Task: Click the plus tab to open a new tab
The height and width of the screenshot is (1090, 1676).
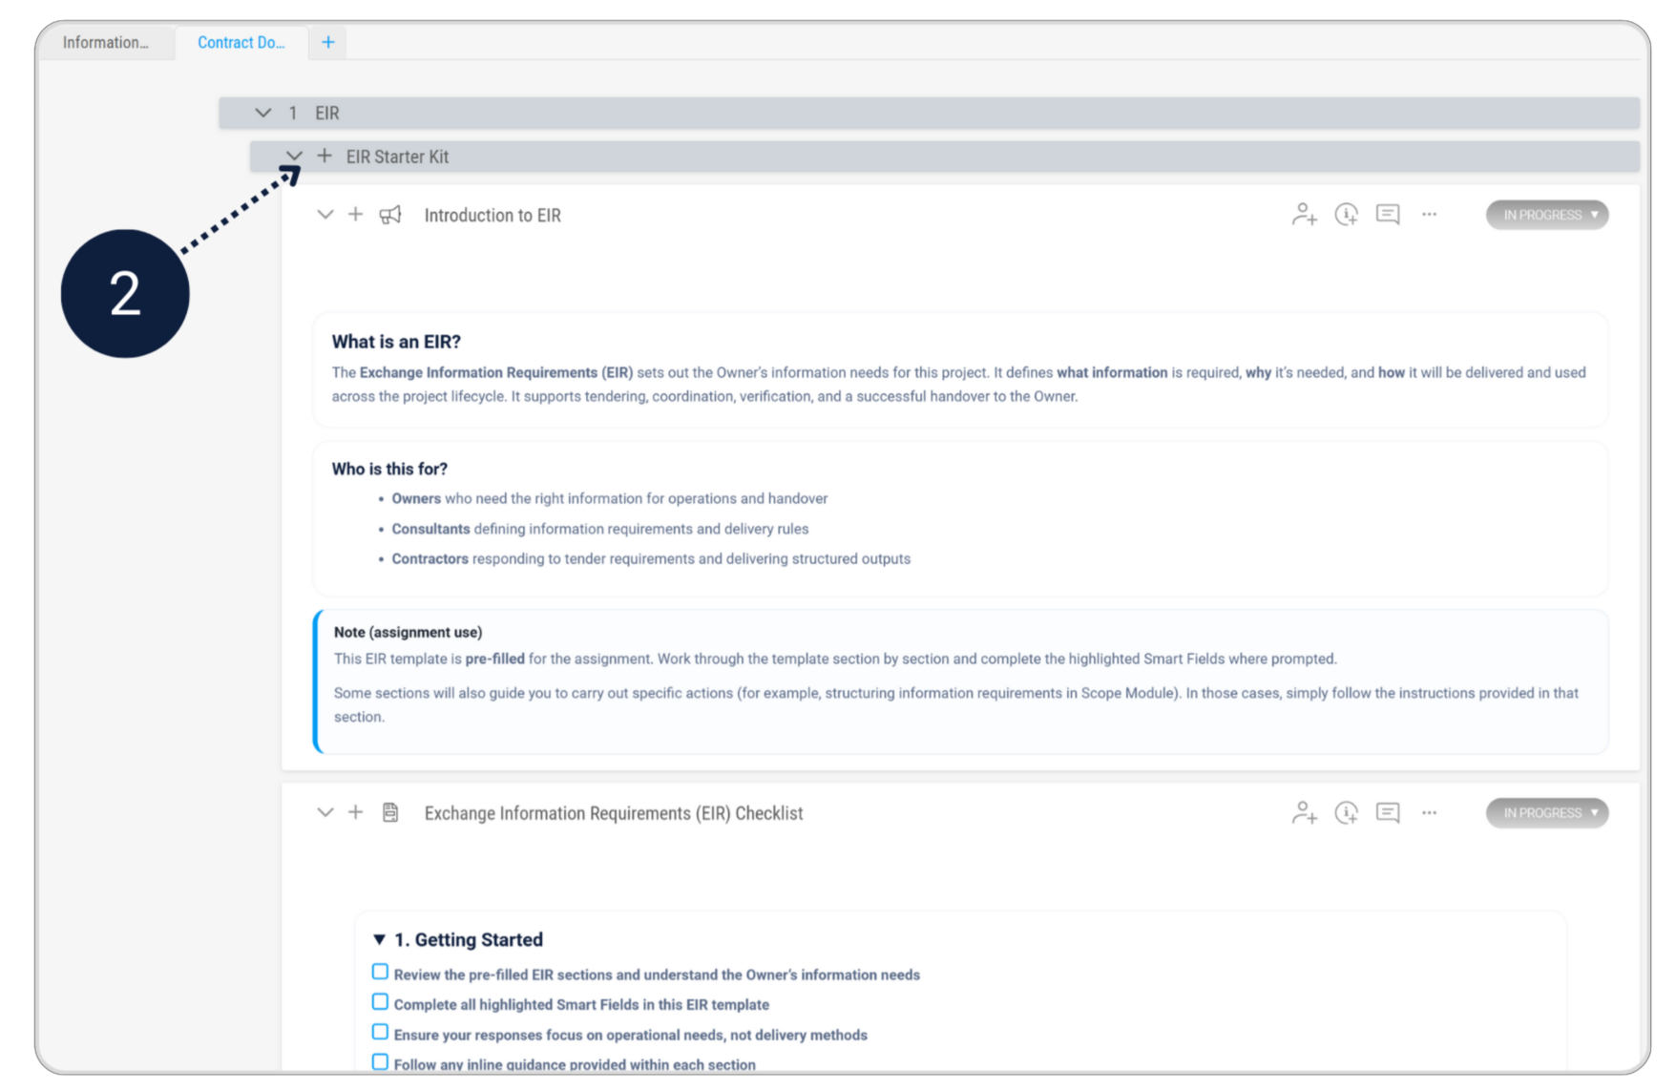Action: (x=328, y=42)
